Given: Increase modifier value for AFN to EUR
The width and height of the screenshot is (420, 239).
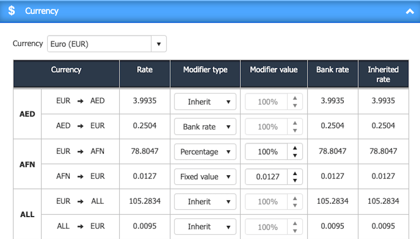Looking at the screenshot, I should click(x=295, y=173).
